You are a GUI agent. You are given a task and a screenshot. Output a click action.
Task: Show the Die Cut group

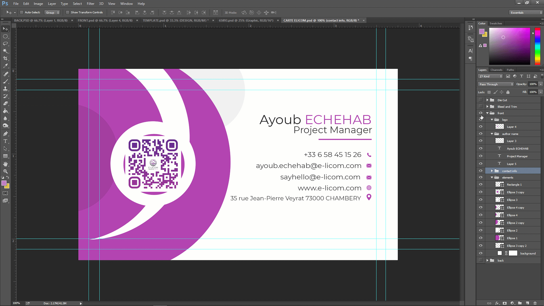tap(480, 100)
